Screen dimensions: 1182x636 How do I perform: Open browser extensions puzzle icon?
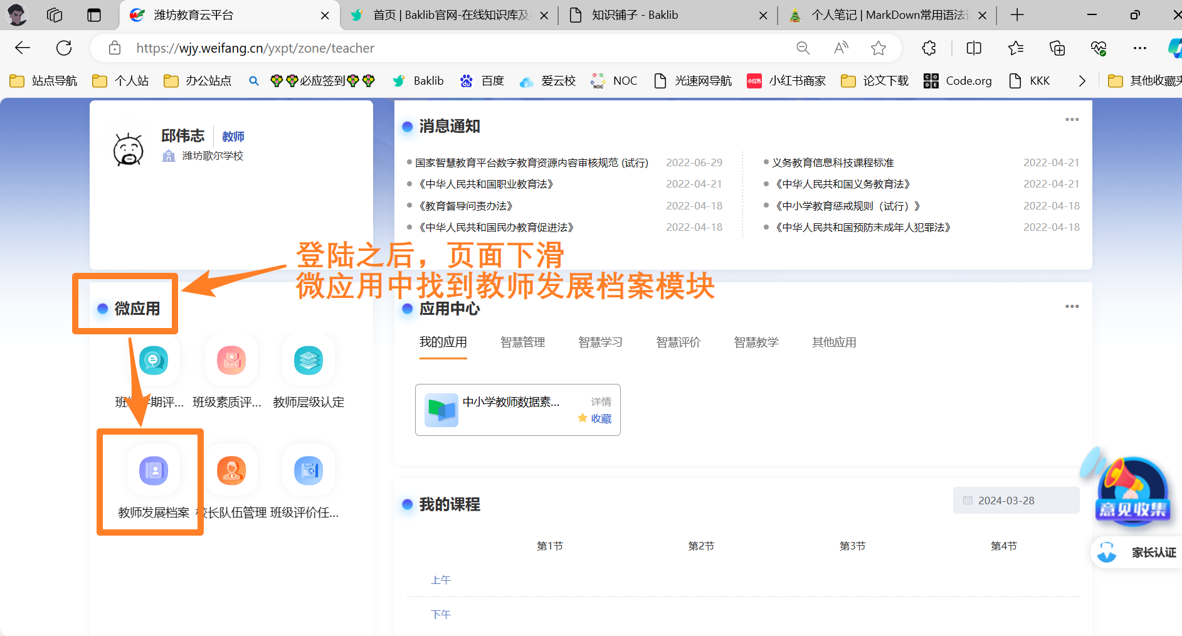[929, 48]
